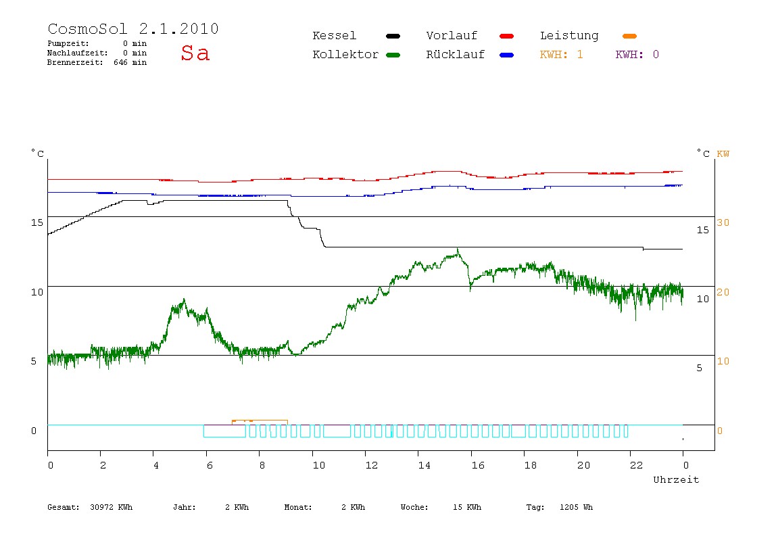776x549 pixels.
Task: Click the orange "30" kW axis label
Action: (x=723, y=222)
